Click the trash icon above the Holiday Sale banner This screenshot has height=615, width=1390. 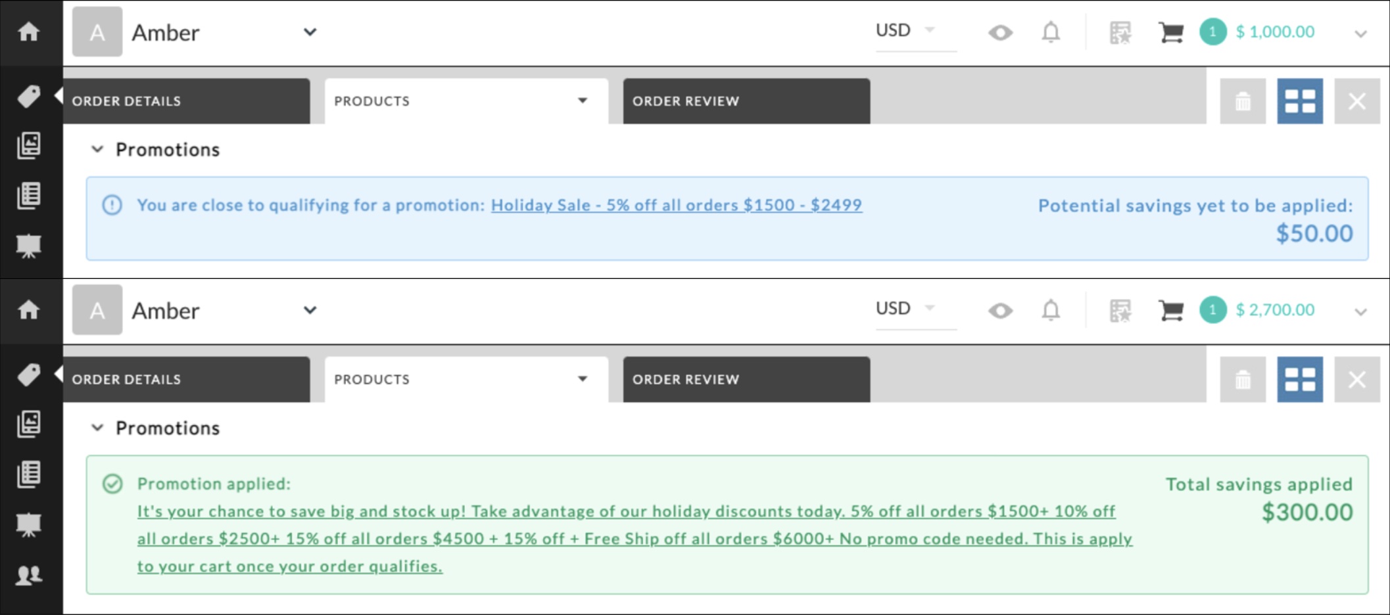pos(1242,101)
